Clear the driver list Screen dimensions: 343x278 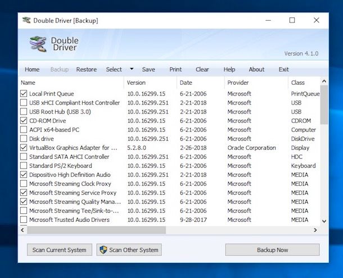202,69
